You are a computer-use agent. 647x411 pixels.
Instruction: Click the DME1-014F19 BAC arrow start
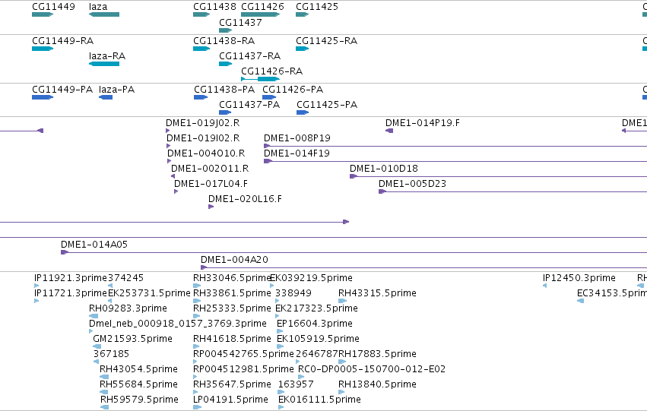[x=268, y=161]
